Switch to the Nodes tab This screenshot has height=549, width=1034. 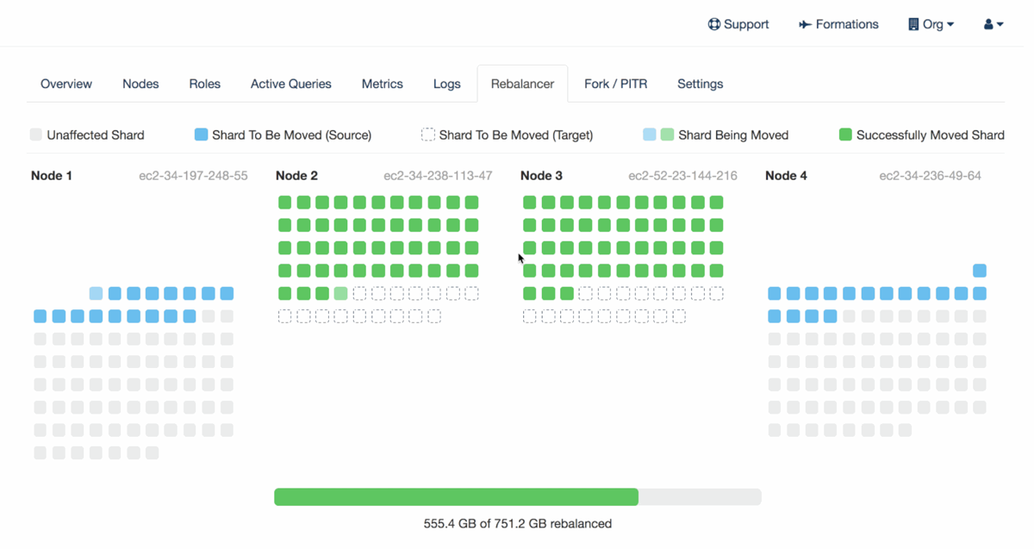pyautogui.click(x=140, y=84)
